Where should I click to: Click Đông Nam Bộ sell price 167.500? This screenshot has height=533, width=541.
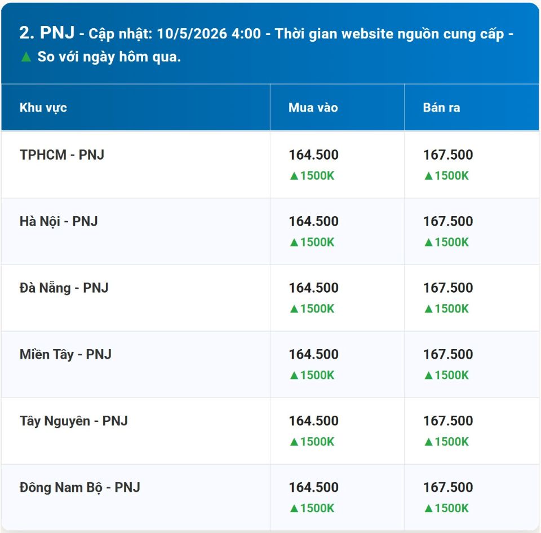(448, 487)
